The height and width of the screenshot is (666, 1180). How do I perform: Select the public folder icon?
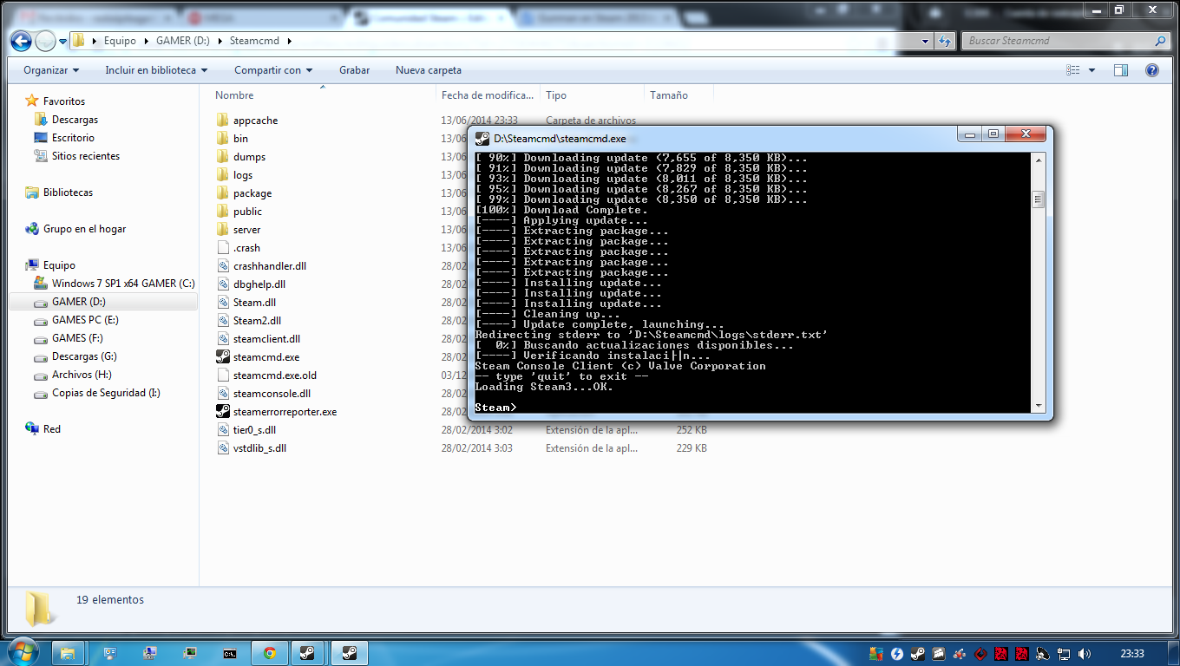coord(223,212)
